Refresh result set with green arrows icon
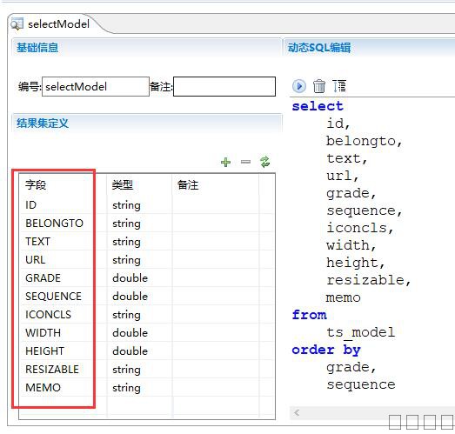 [265, 162]
